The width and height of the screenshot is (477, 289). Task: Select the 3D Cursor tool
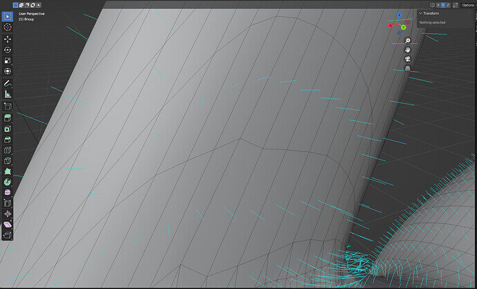pyautogui.click(x=8, y=27)
